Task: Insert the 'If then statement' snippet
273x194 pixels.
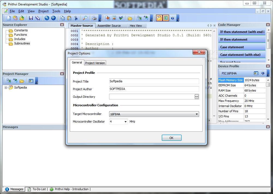Action: (x=242, y=40)
